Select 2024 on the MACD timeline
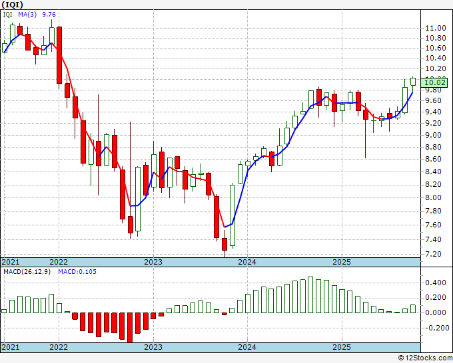453x363 pixels. 247,347
